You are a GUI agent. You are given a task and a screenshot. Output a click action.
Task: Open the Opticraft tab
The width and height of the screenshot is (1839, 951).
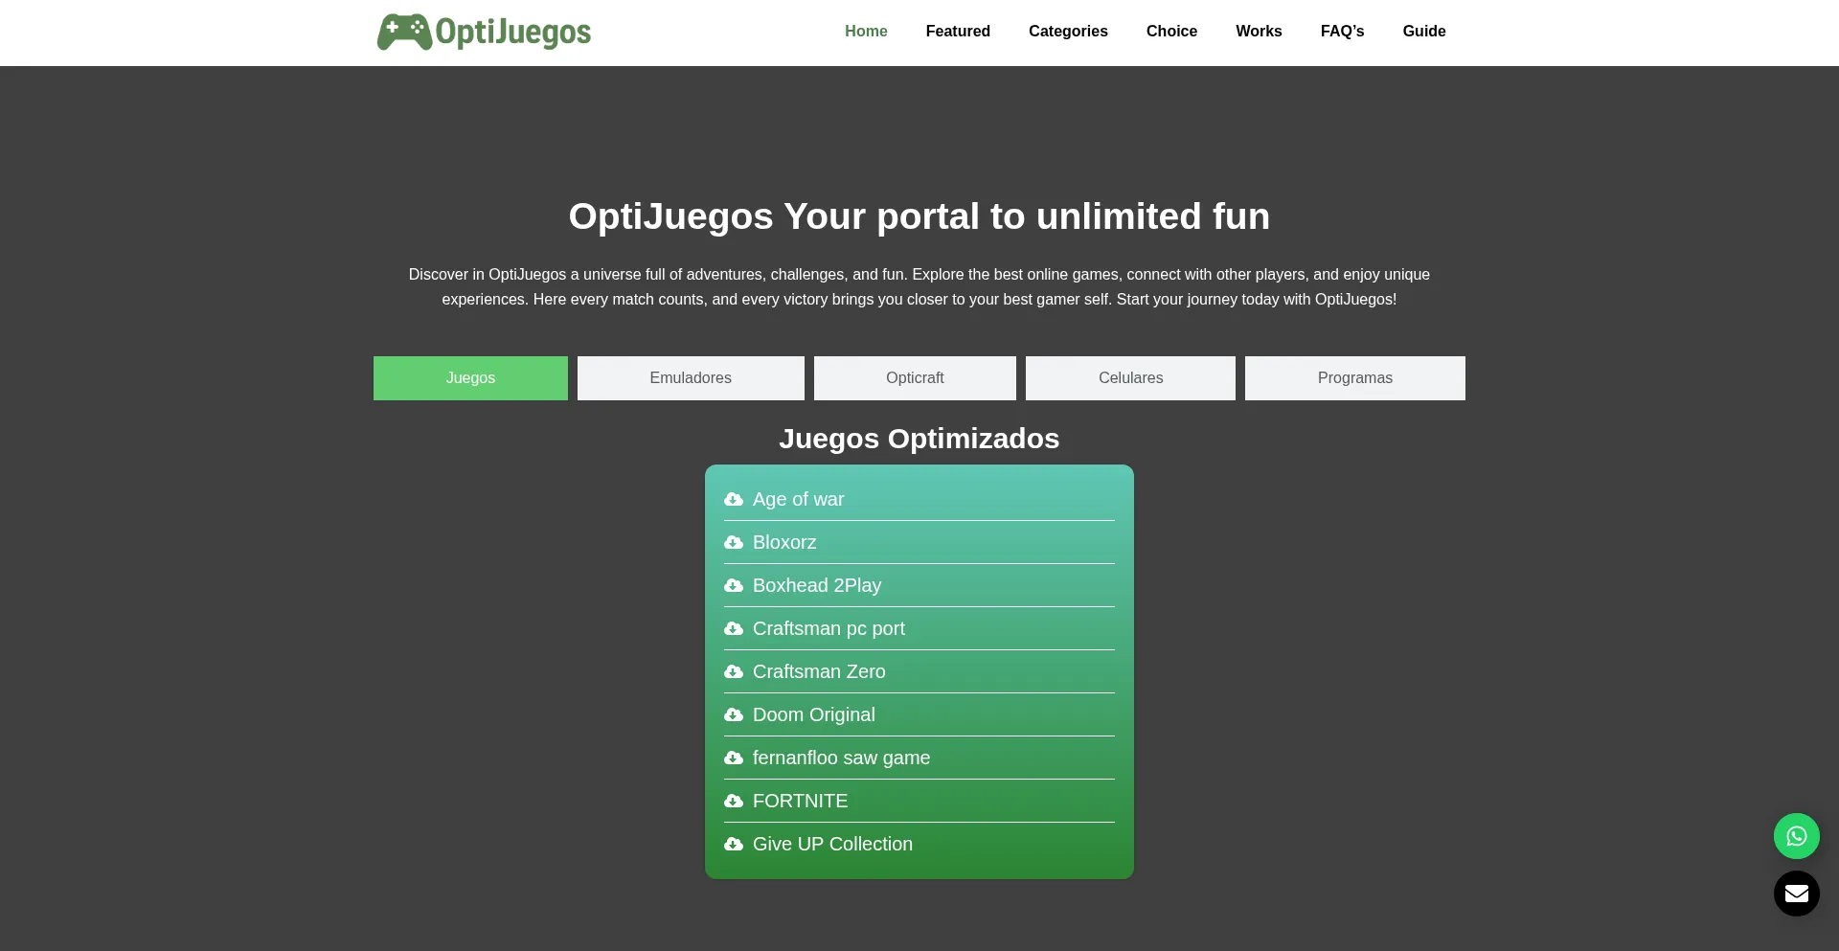[x=915, y=378]
